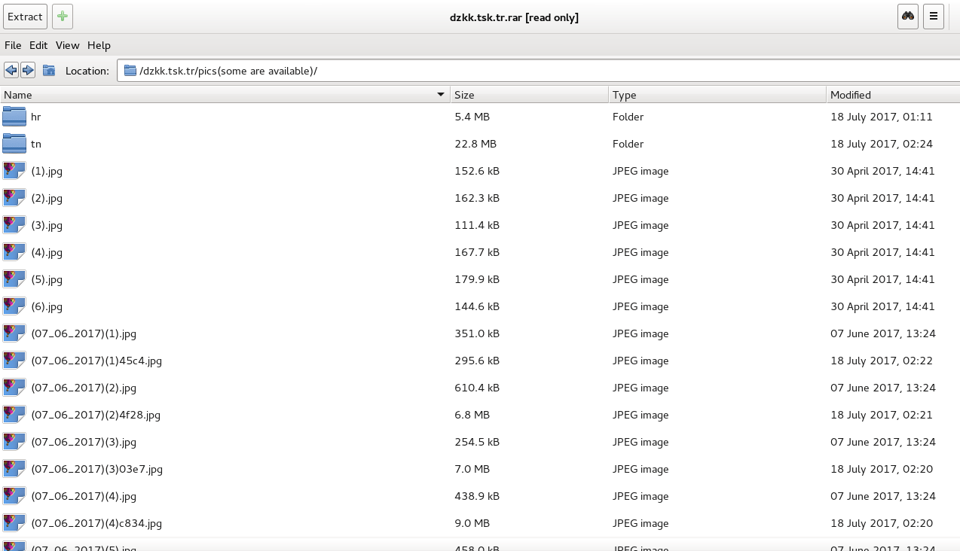Screen dimensions: 960x551
Task: Sort files by the Modified column
Action: click(x=889, y=95)
